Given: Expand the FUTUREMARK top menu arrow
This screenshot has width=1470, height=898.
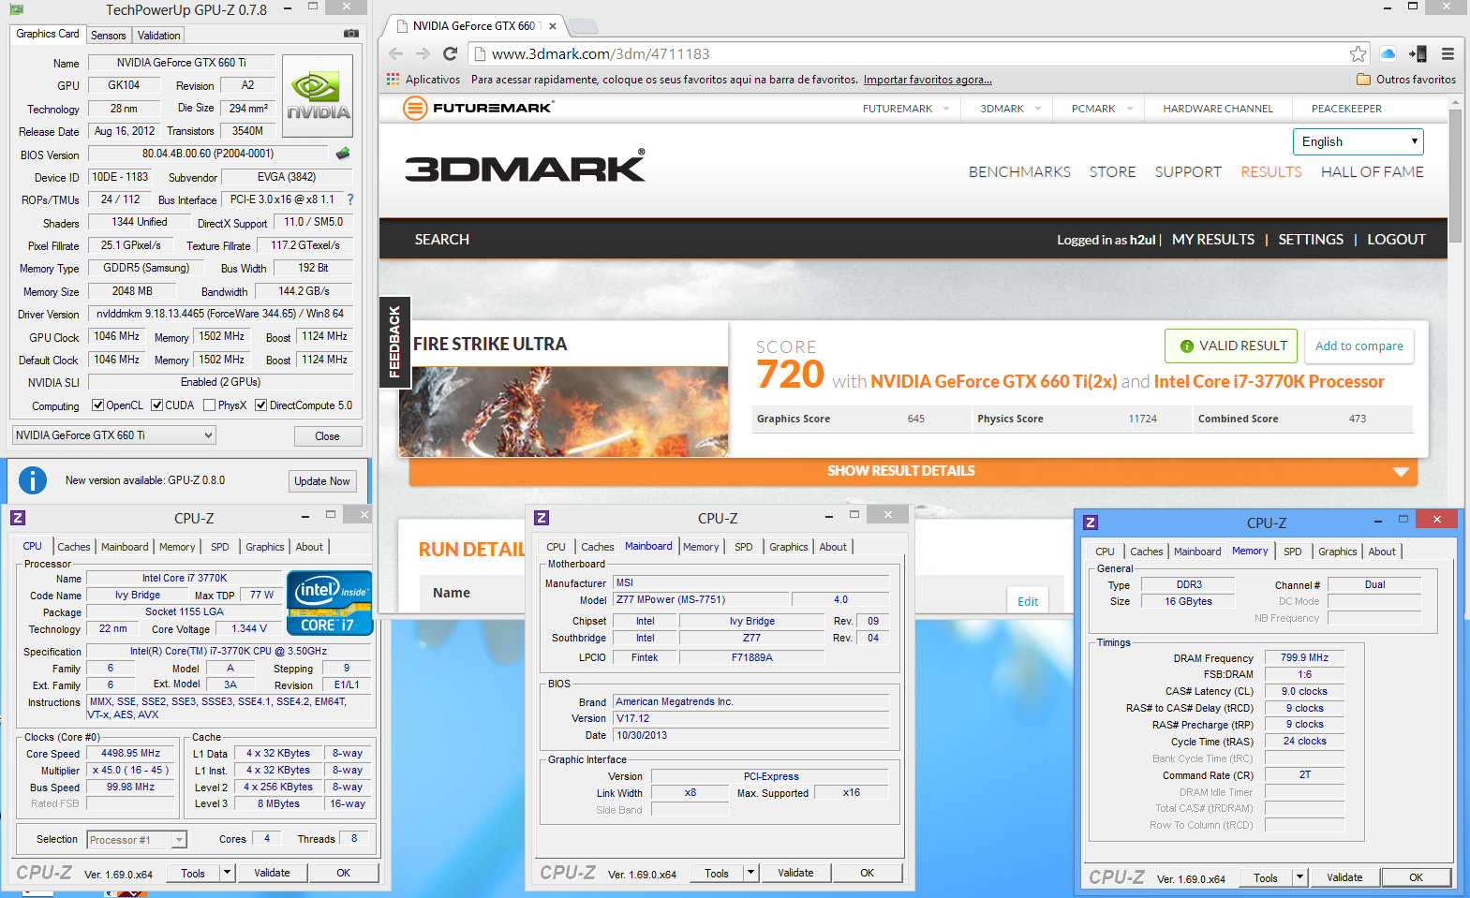Looking at the screenshot, I should click(946, 109).
